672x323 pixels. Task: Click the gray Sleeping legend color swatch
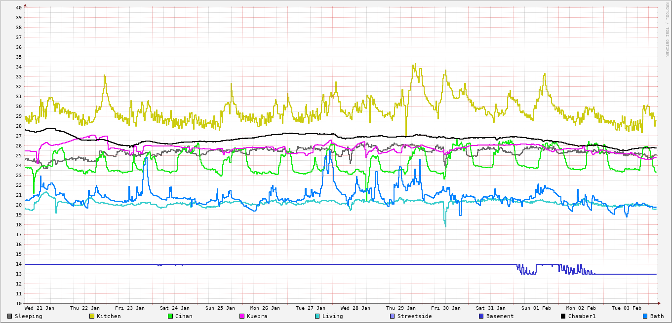[10, 316]
